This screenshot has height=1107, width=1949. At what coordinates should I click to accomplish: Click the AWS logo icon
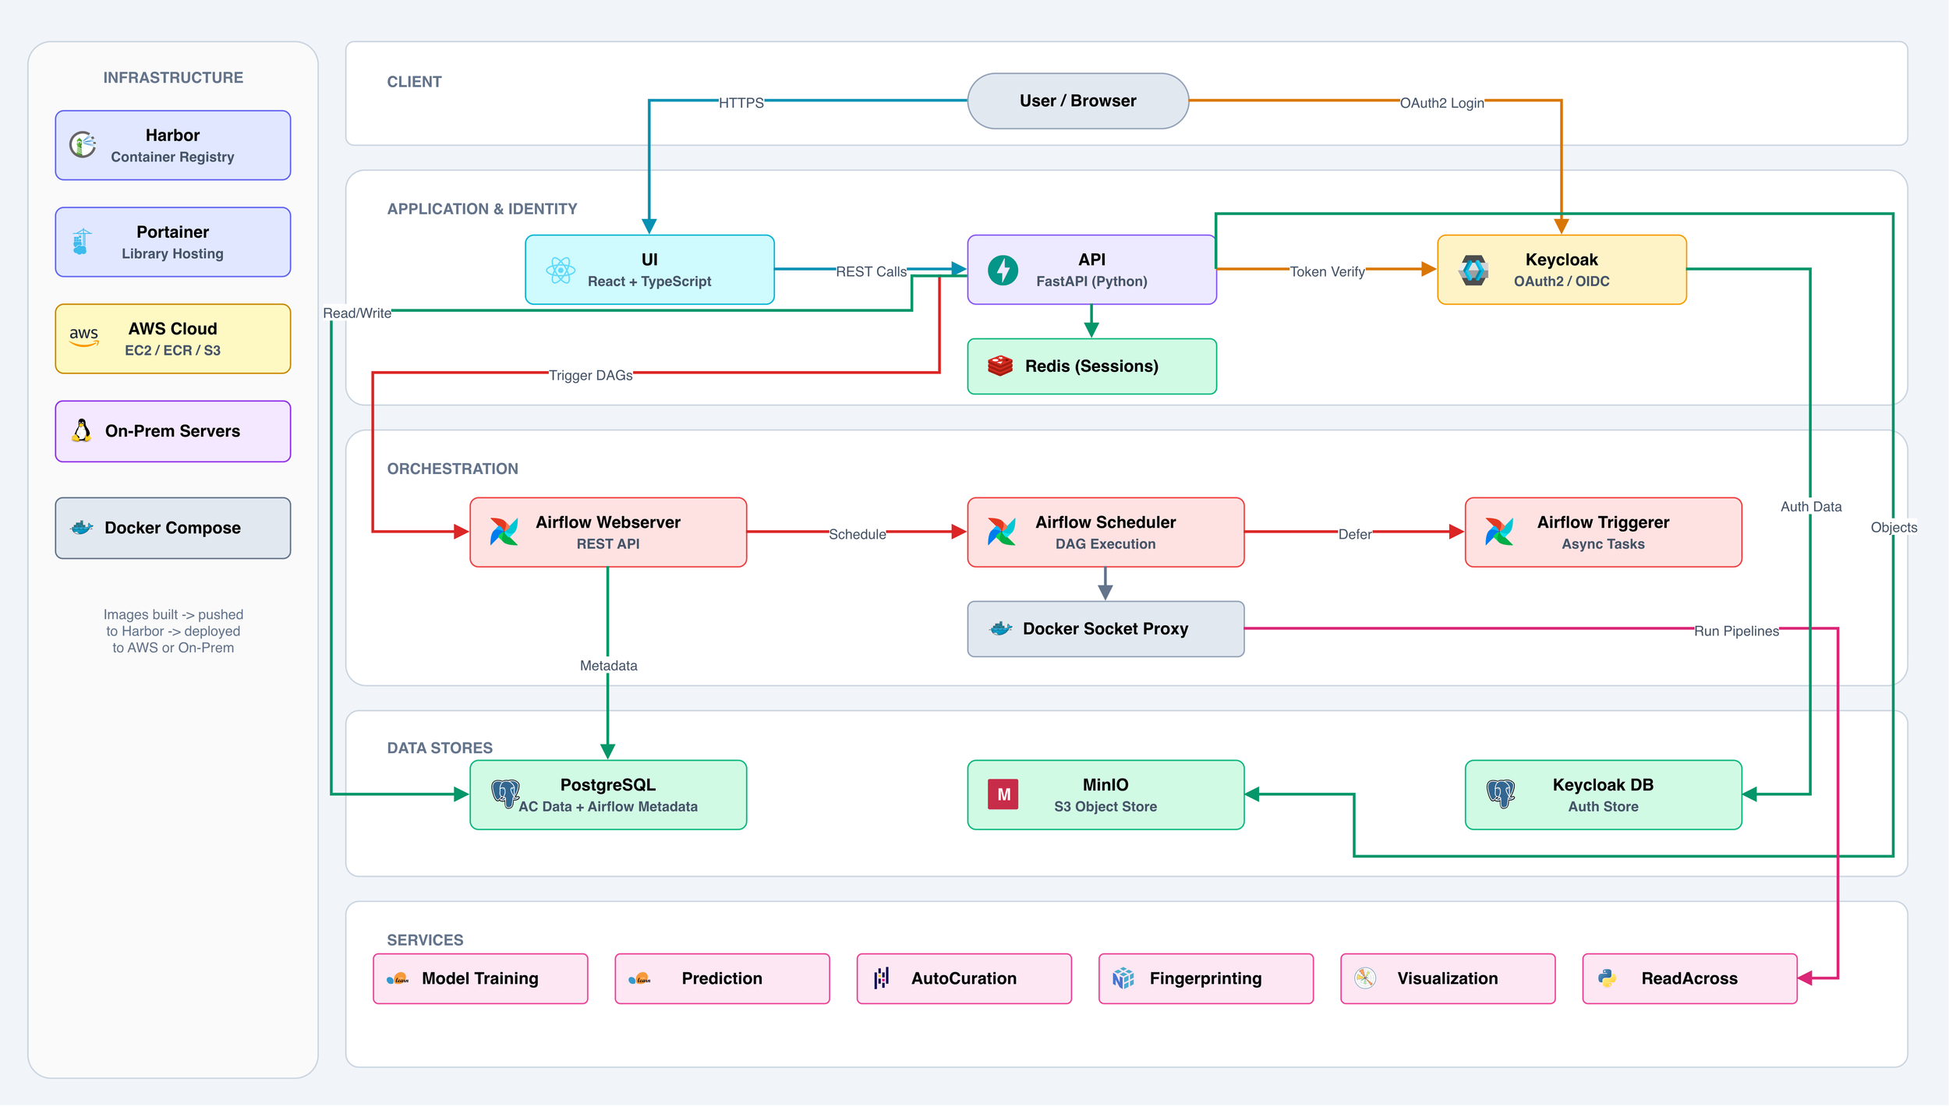[83, 338]
